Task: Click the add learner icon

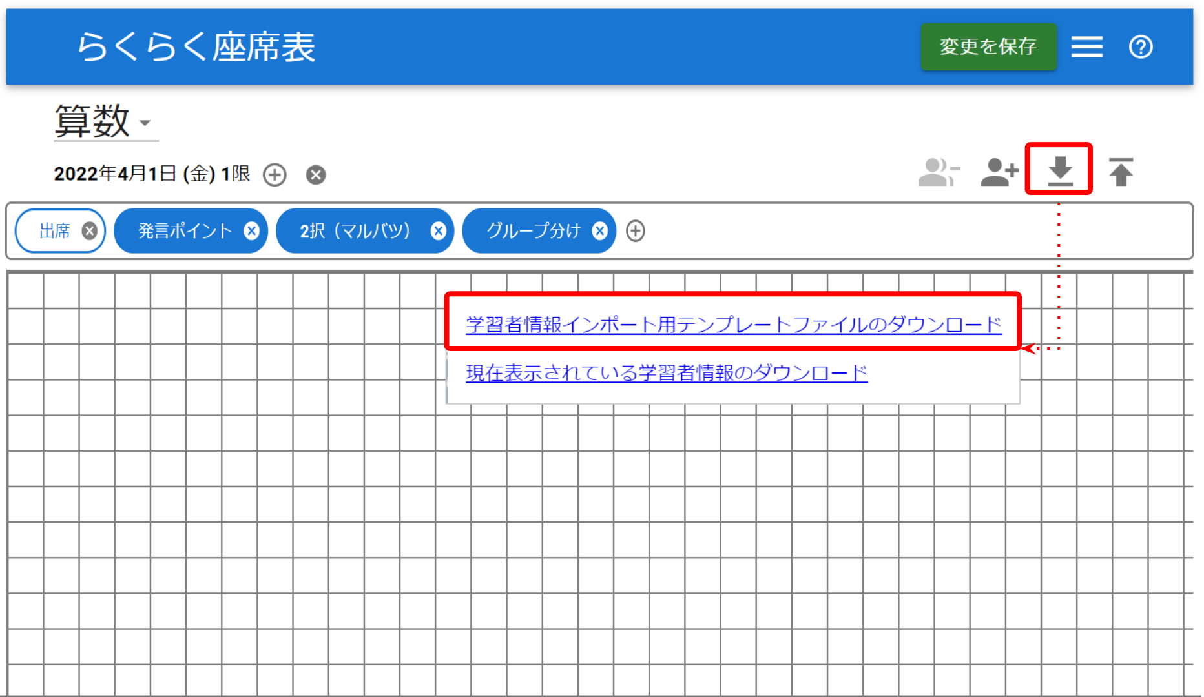Action: coord(999,172)
